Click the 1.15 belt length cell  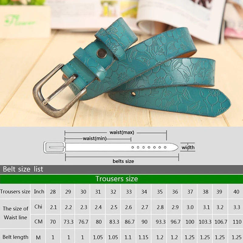(144, 237)
